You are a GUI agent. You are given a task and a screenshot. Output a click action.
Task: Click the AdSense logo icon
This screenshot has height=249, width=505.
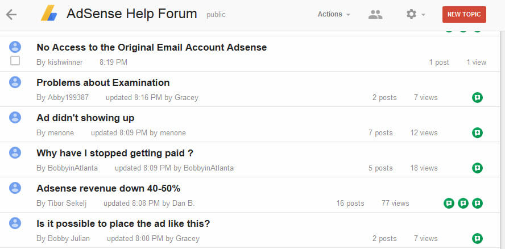coord(49,13)
